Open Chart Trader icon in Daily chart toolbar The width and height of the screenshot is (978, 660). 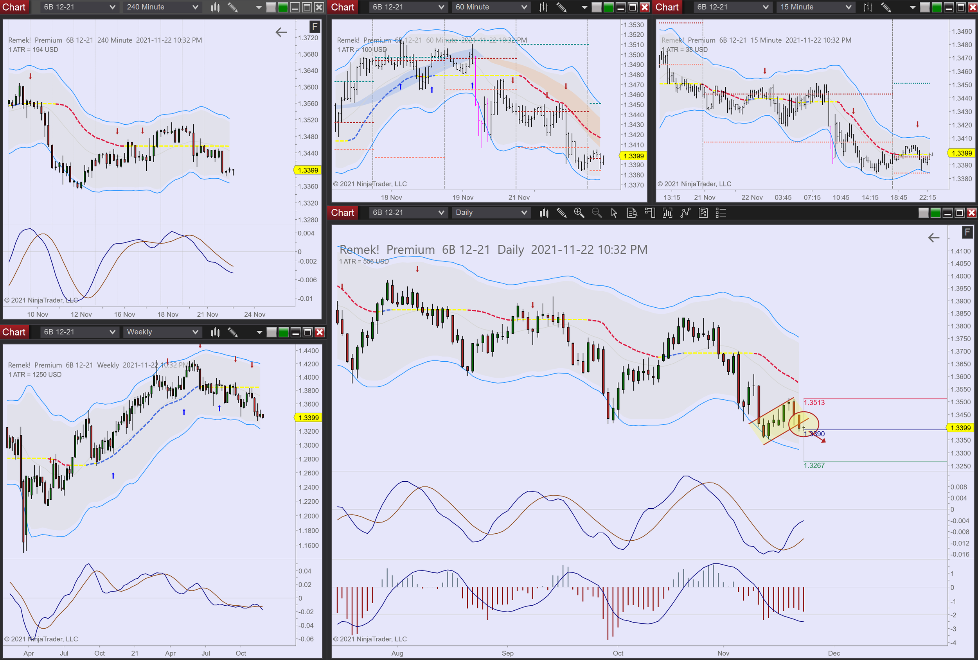coord(650,213)
